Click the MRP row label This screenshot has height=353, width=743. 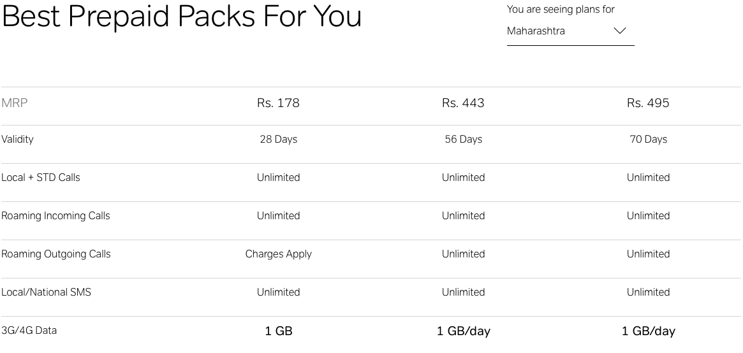tap(15, 103)
